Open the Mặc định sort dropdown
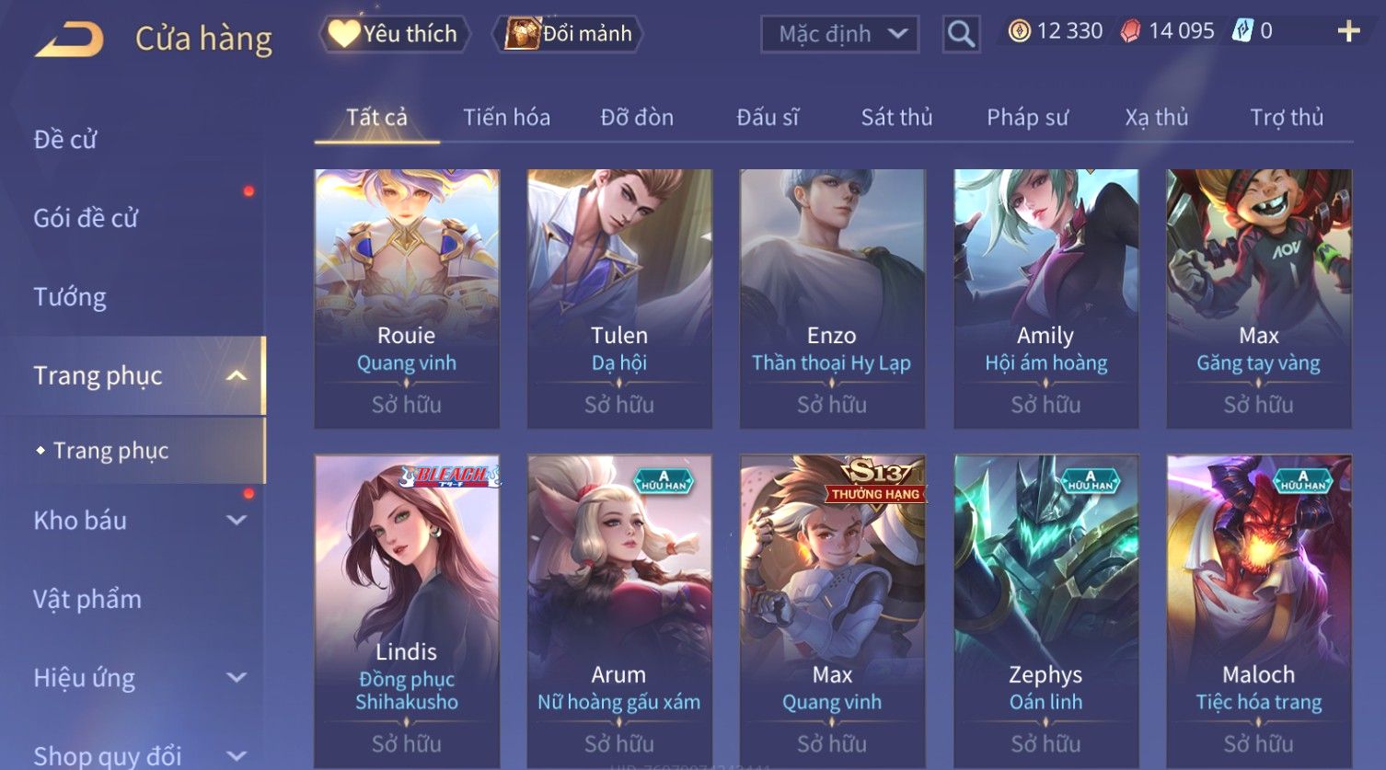The image size is (1386, 770). click(839, 35)
